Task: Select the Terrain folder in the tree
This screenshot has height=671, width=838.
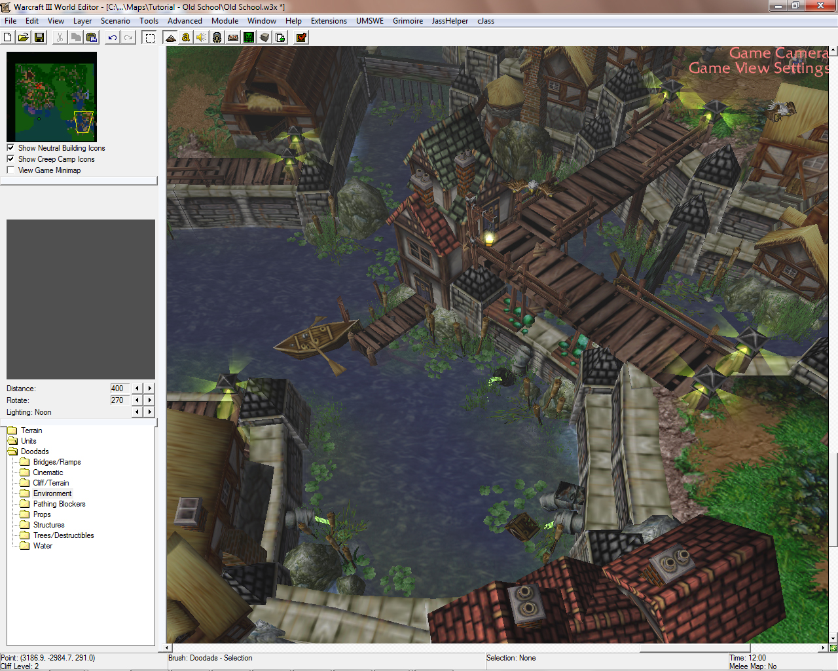Action: click(x=31, y=431)
